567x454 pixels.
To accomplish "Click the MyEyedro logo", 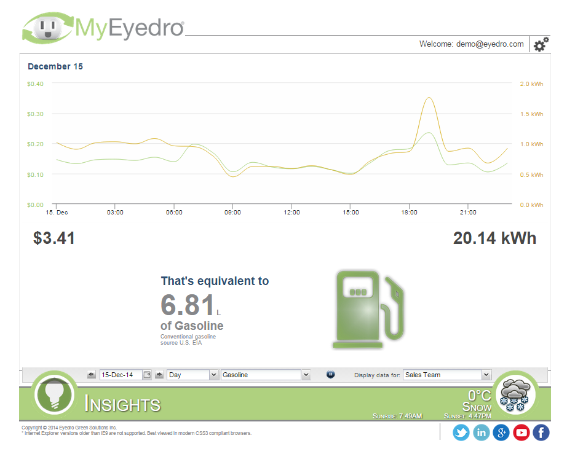I will tap(103, 28).
